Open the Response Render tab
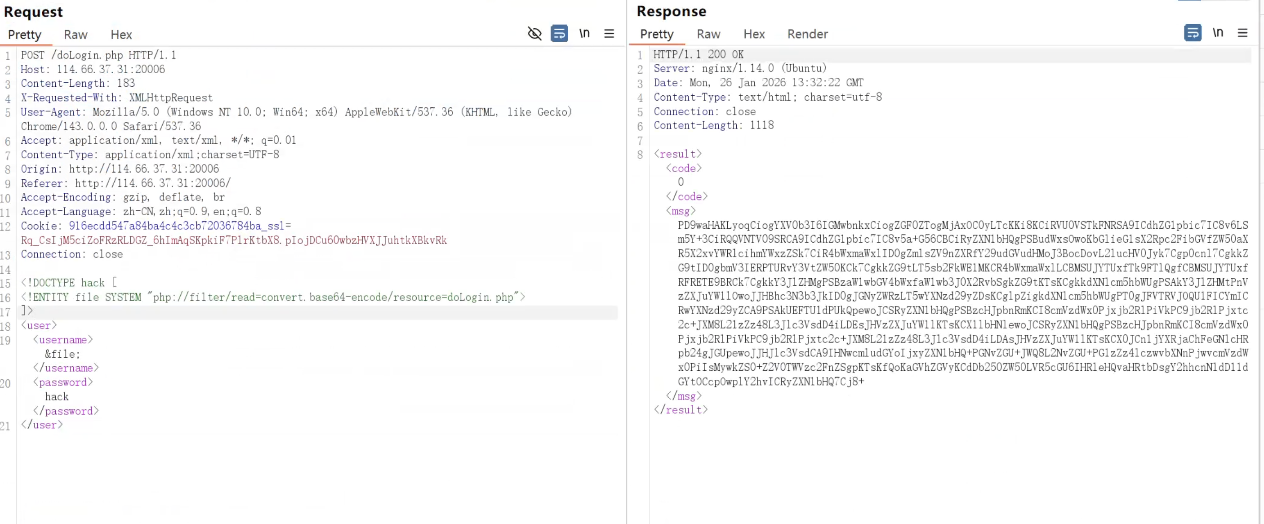This screenshot has width=1264, height=524. tap(807, 34)
